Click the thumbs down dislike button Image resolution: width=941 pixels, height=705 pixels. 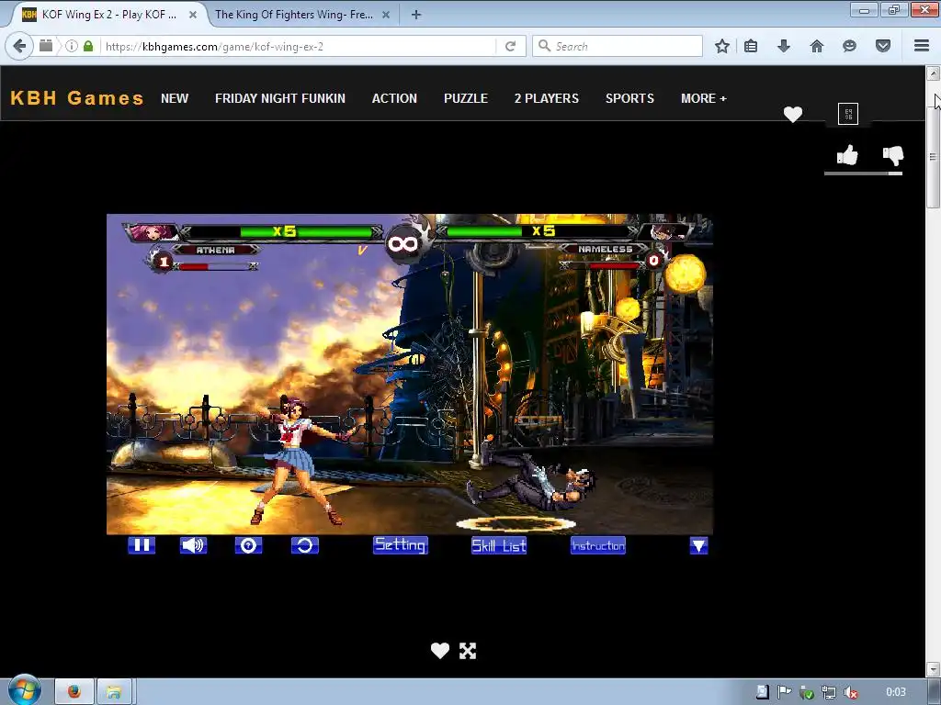[893, 155]
